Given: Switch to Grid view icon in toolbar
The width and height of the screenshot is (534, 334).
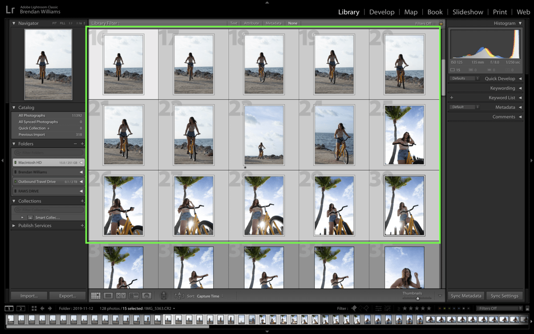Looking at the screenshot, I should pos(95,296).
